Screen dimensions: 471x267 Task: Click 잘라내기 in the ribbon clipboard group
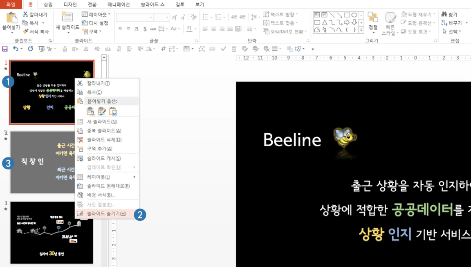pyautogui.click(x=35, y=14)
